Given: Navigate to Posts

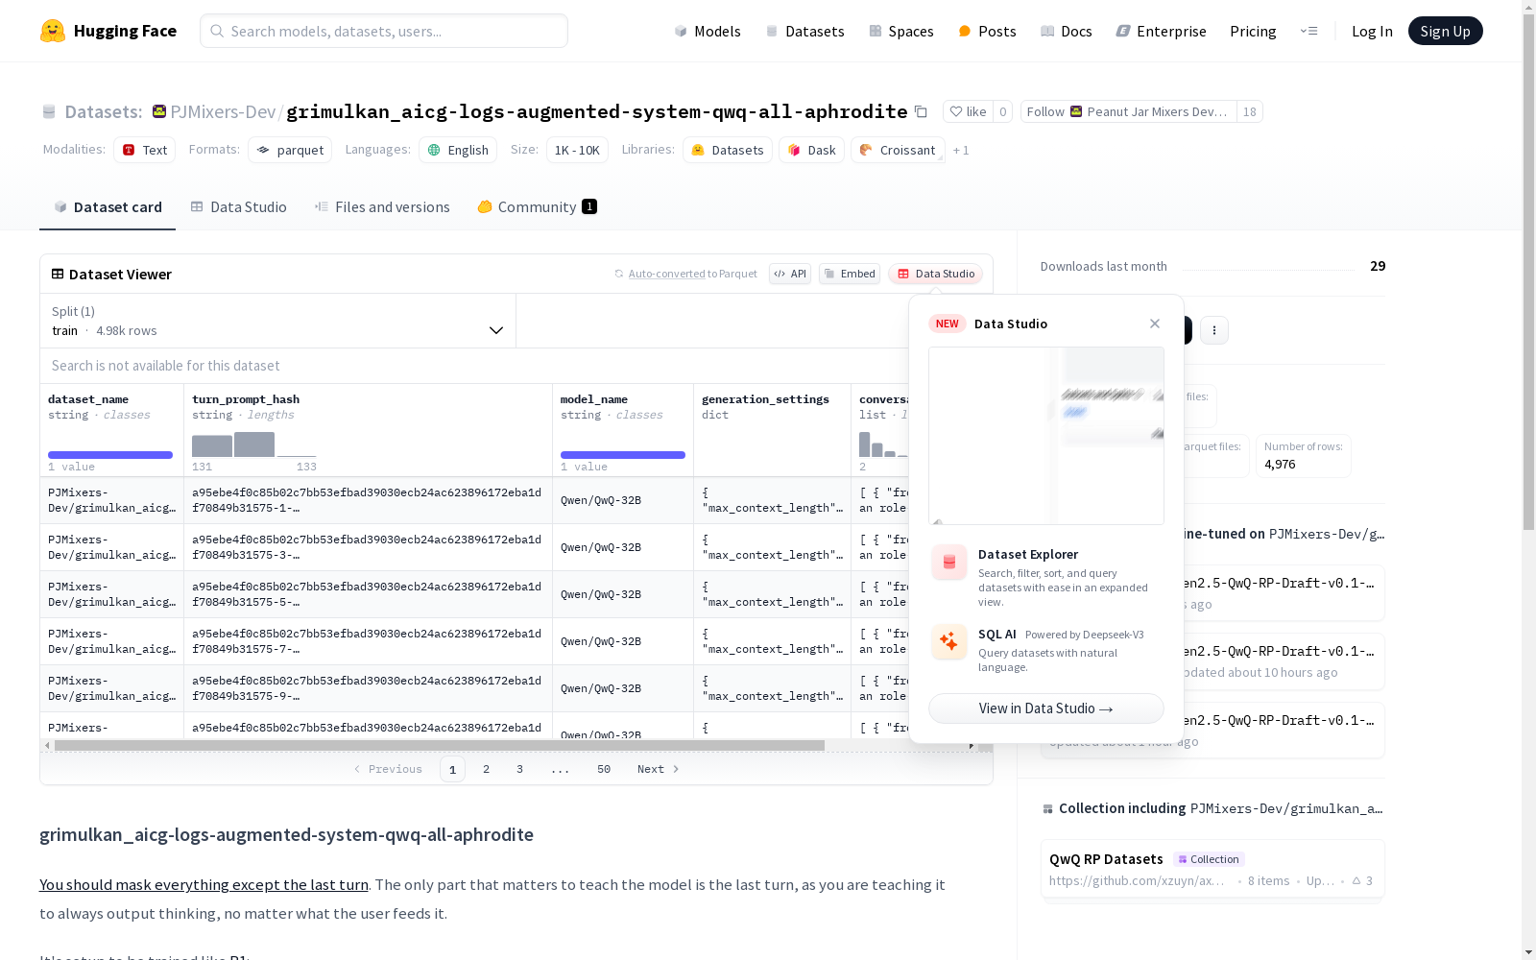Looking at the screenshot, I should (x=987, y=31).
